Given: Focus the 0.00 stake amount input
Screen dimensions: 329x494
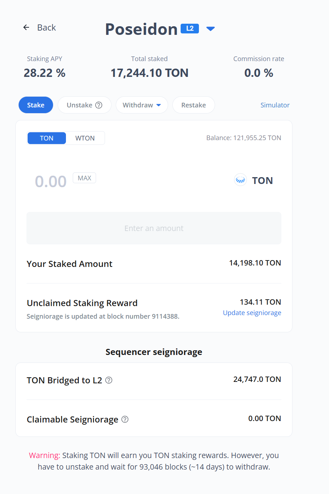Looking at the screenshot, I should tap(51, 181).
